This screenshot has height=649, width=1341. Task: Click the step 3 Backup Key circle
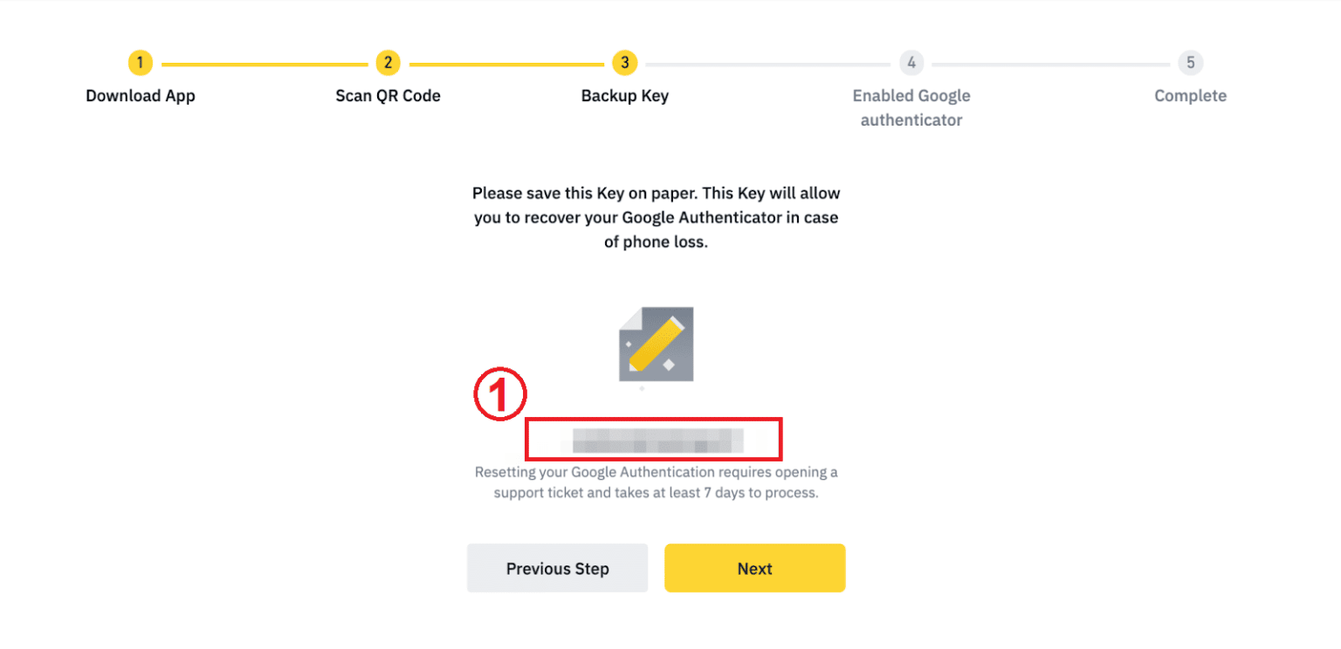(625, 62)
